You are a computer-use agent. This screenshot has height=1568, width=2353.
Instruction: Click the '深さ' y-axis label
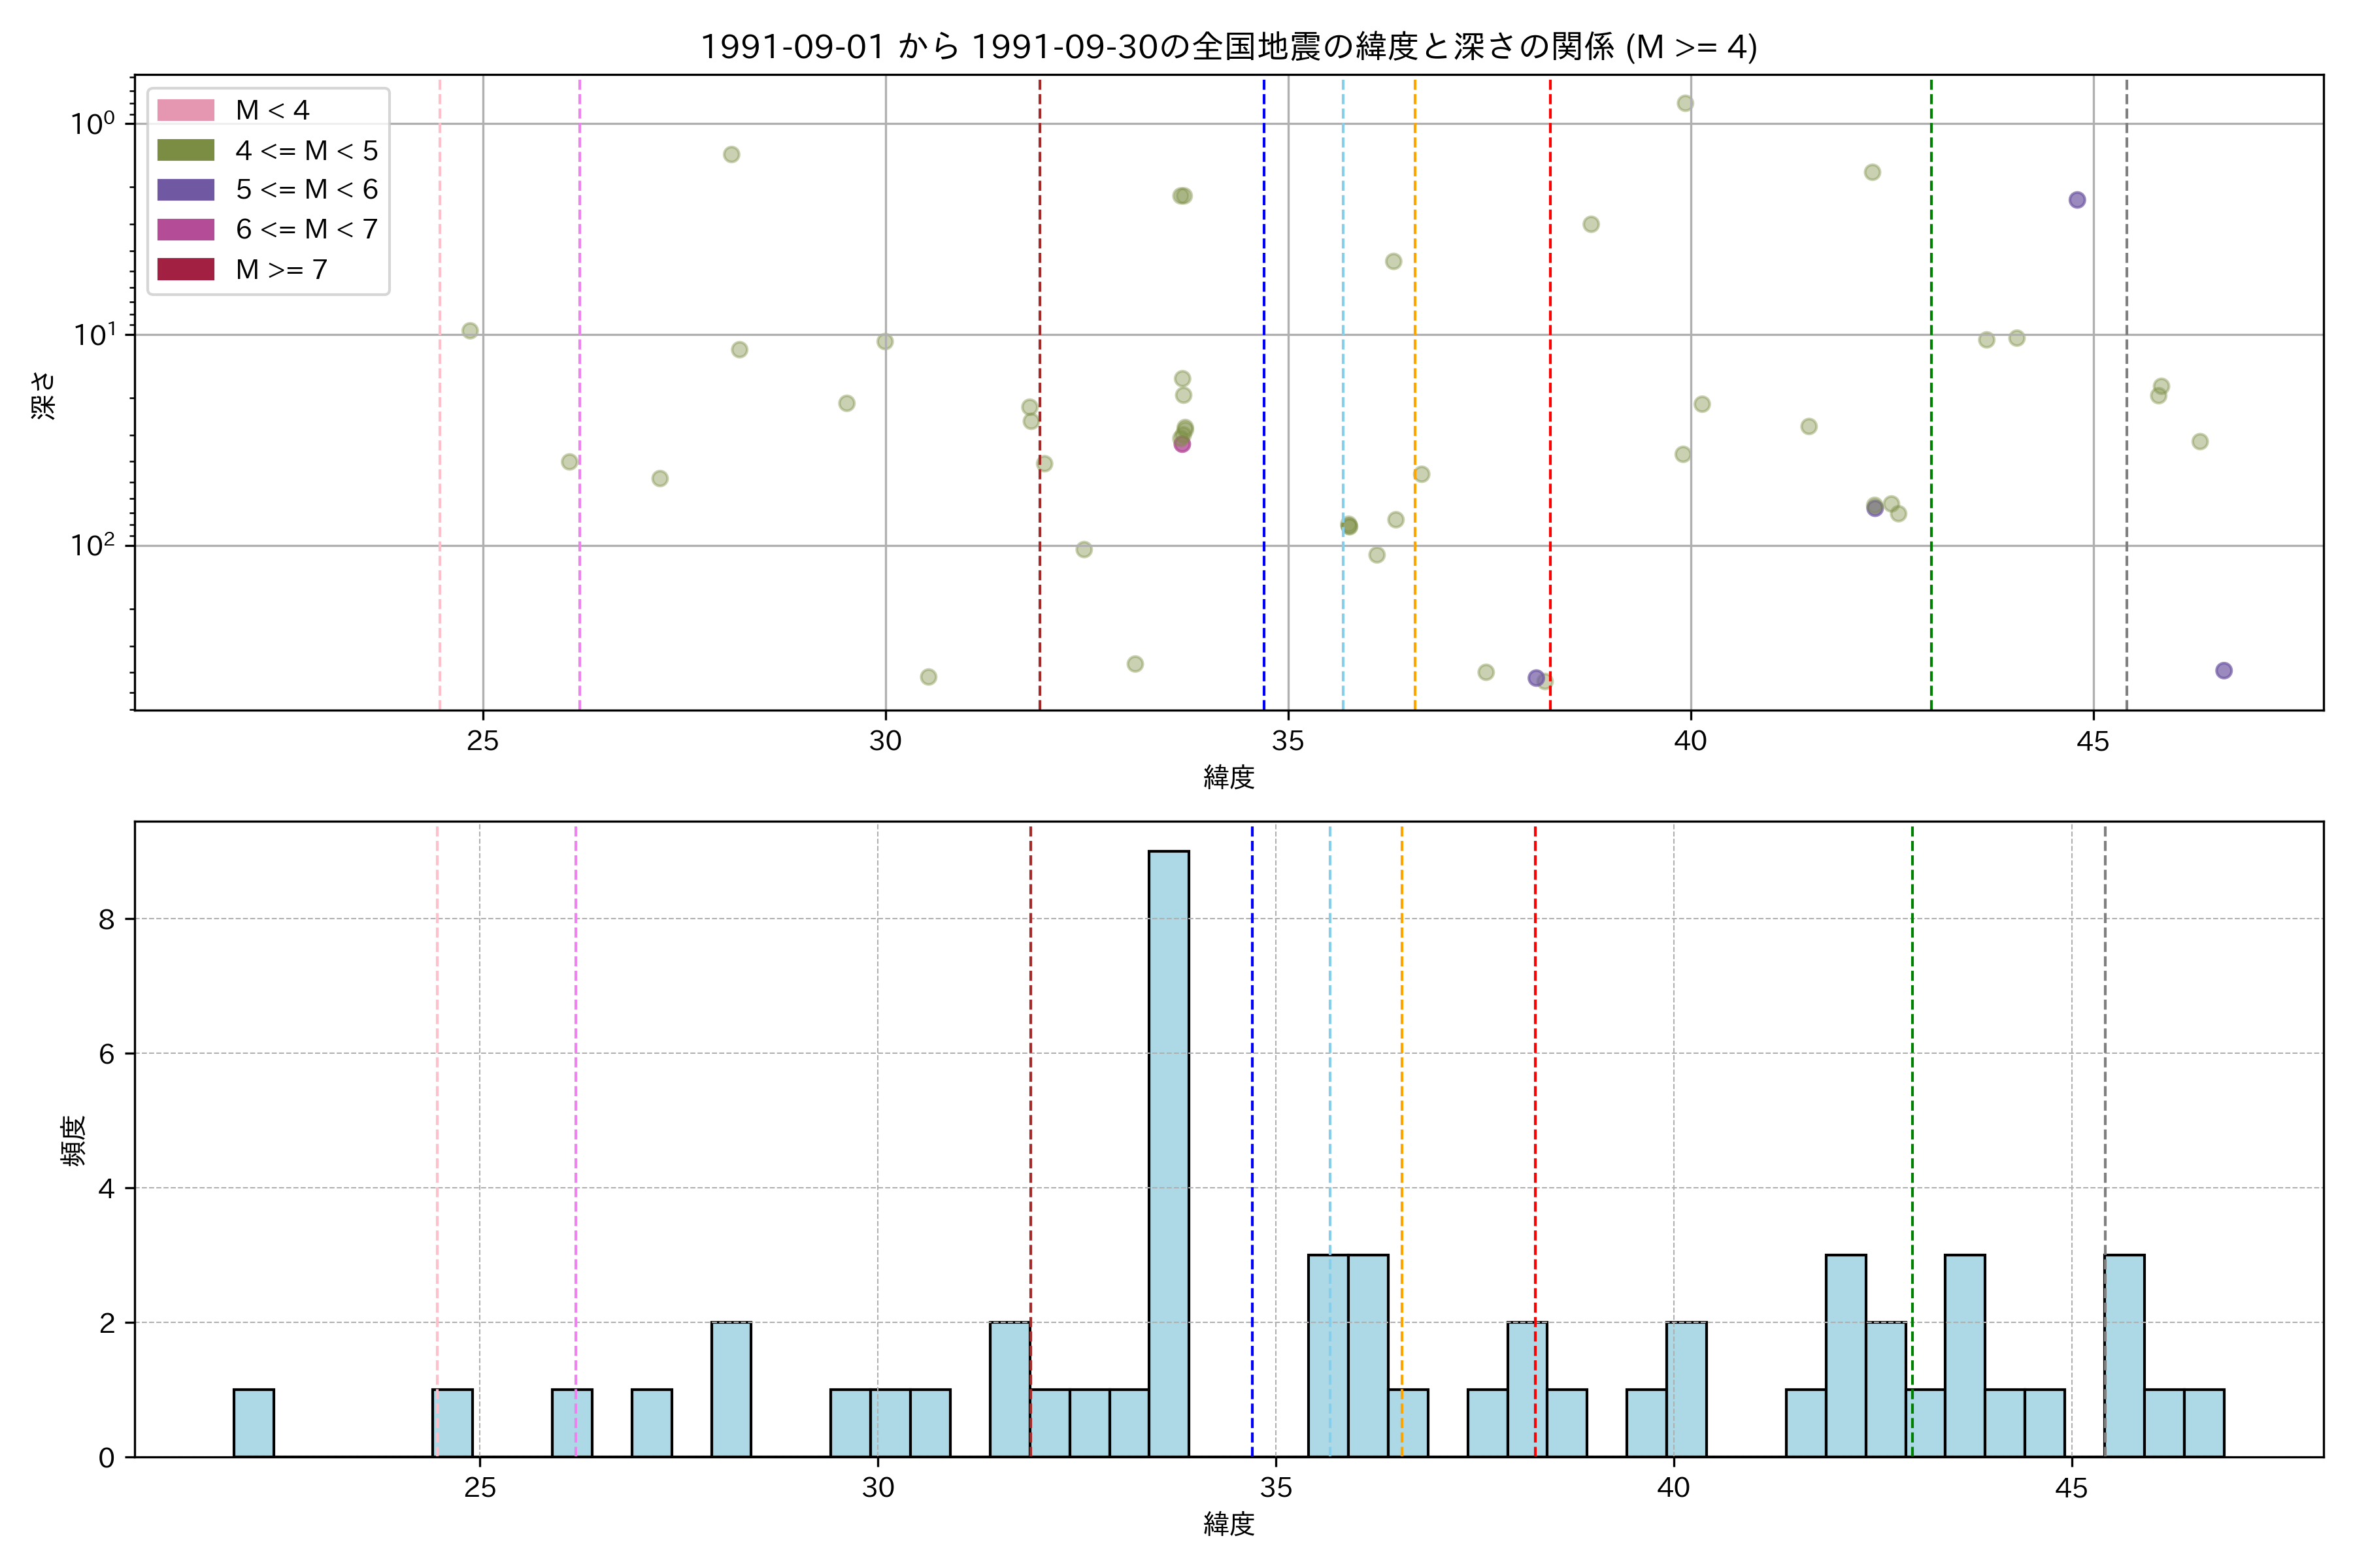[x=44, y=395]
